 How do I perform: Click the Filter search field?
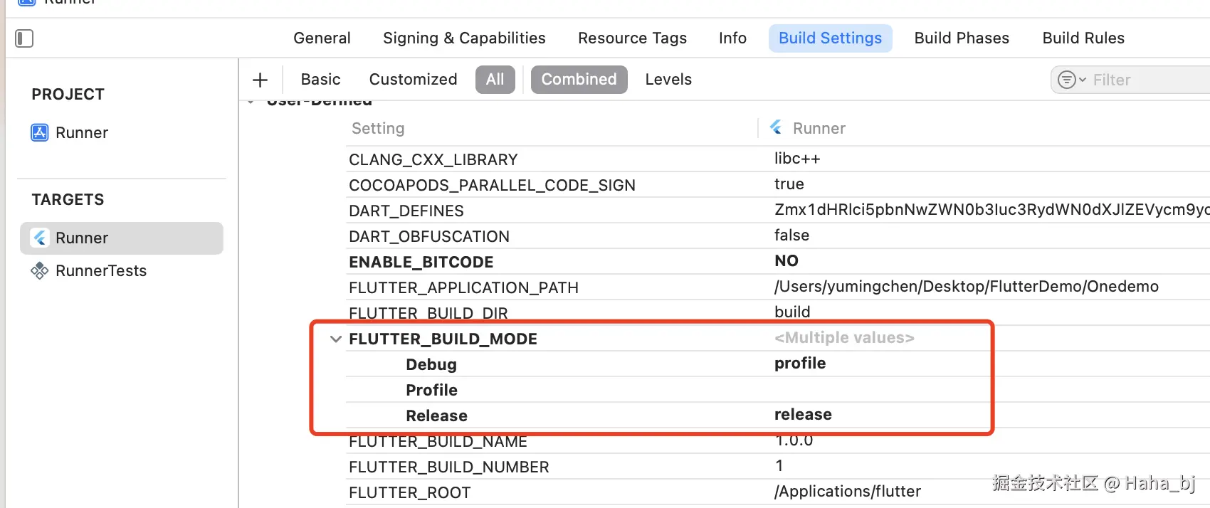1146,80
